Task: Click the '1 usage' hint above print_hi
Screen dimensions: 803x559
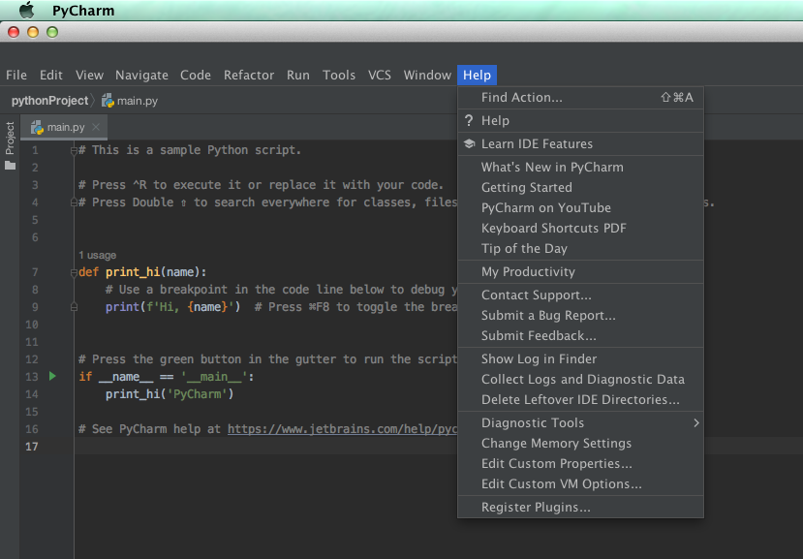Action: pos(97,255)
